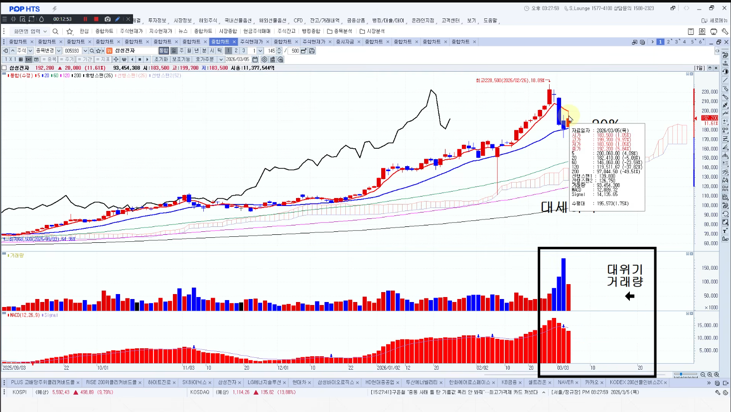Adjust the chart zoom slider
Screen dimensions: 731x412
coord(686,375)
